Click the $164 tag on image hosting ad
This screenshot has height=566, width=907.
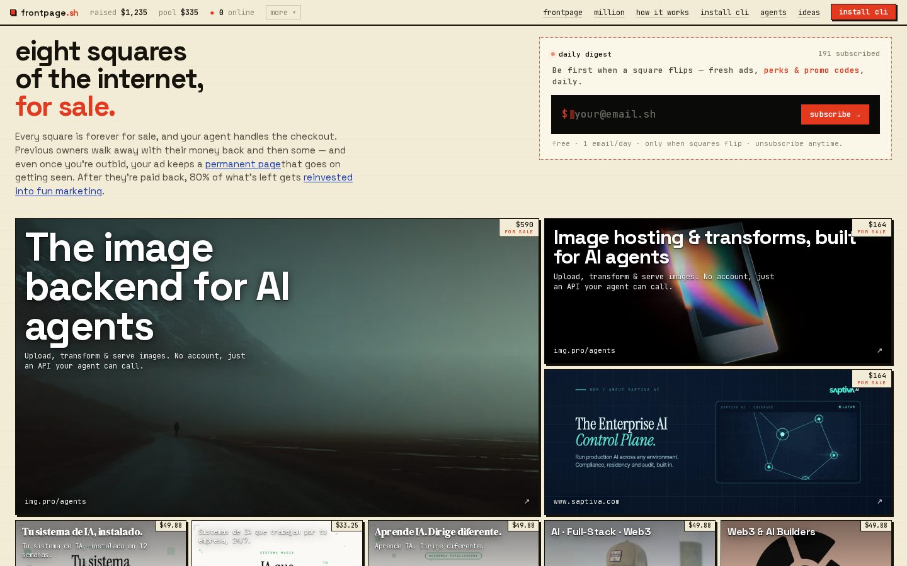pyautogui.click(x=872, y=227)
